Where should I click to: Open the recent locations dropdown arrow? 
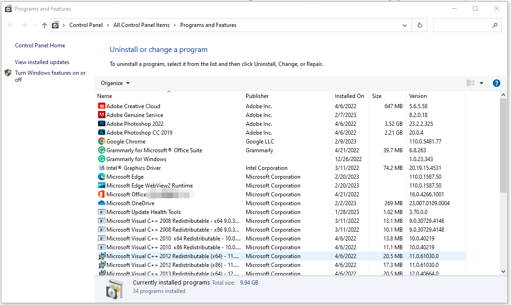pos(35,25)
